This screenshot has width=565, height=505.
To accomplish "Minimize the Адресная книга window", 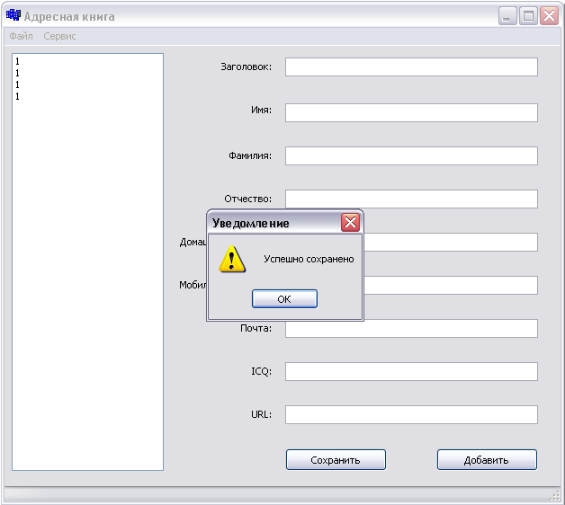I will coord(507,16).
